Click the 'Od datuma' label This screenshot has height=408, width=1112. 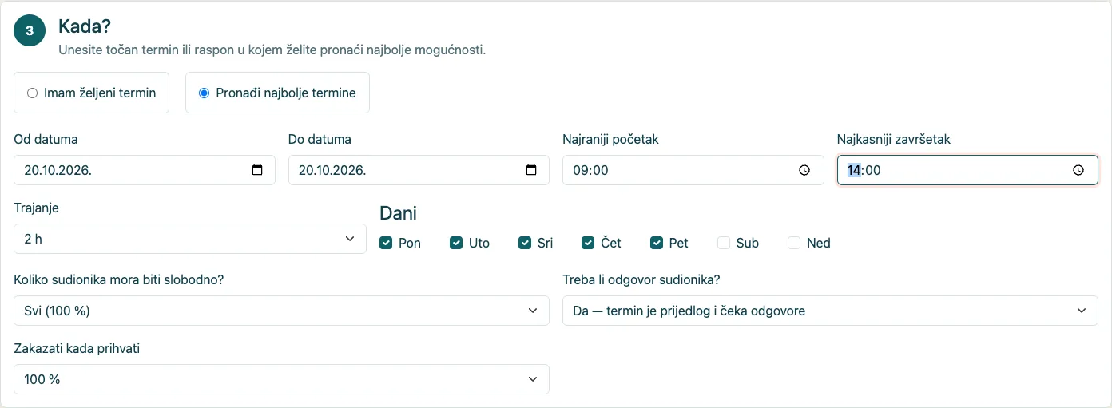pos(46,139)
